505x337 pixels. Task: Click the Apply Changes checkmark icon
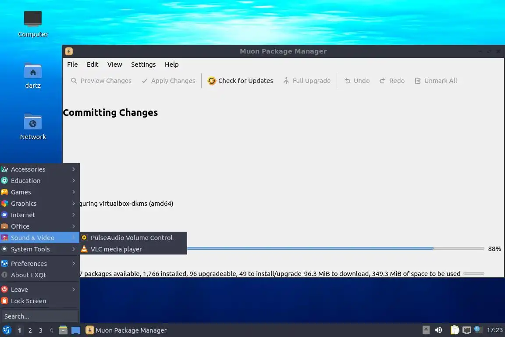point(145,81)
